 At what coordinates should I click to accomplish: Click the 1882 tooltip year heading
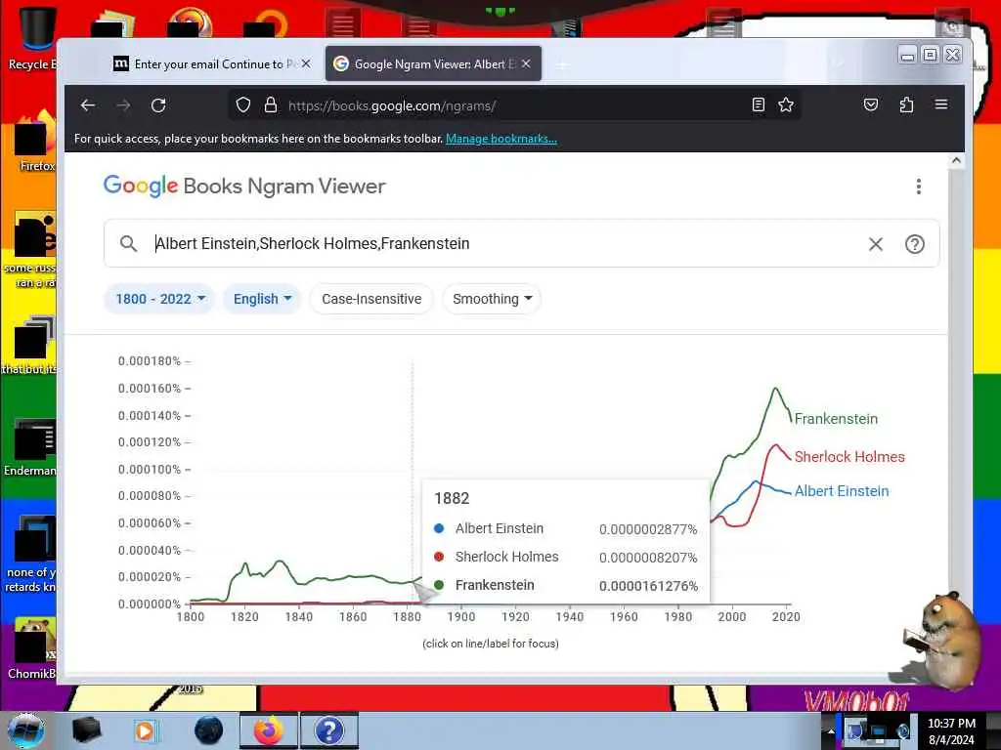click(x=452, y=499)
